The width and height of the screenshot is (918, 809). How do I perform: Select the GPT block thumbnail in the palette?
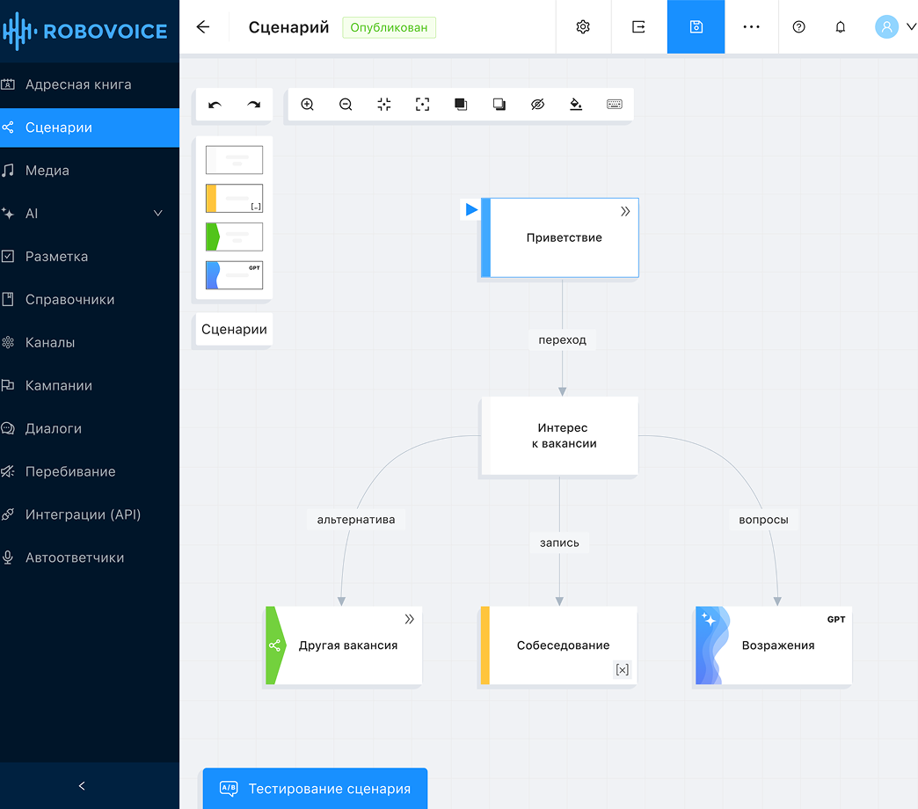coord(234,275)
